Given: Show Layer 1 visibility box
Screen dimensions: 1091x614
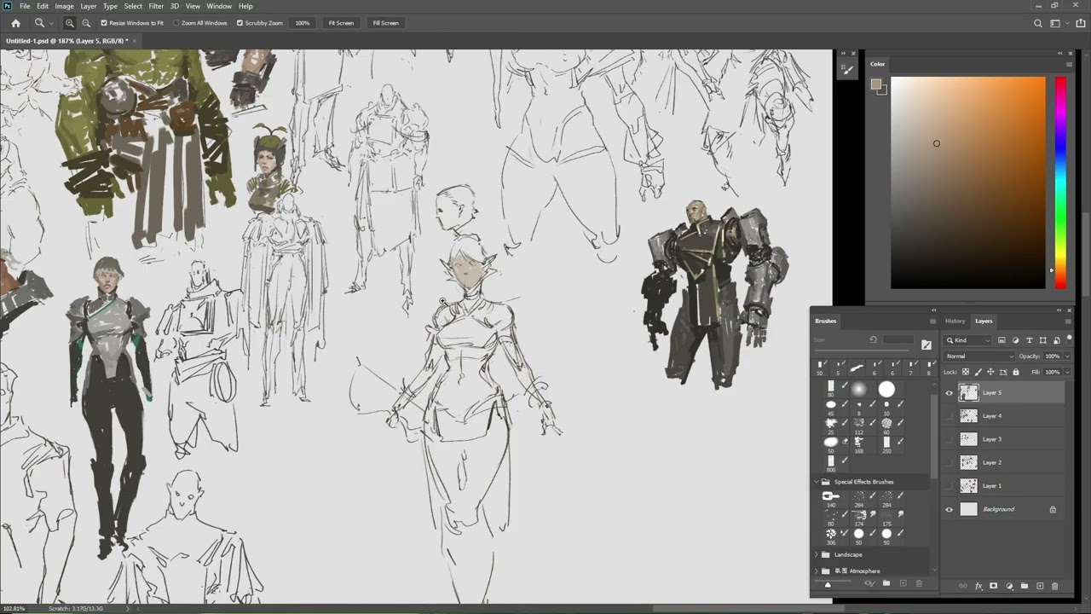Looking at the screenshot, I should [949, 486].
